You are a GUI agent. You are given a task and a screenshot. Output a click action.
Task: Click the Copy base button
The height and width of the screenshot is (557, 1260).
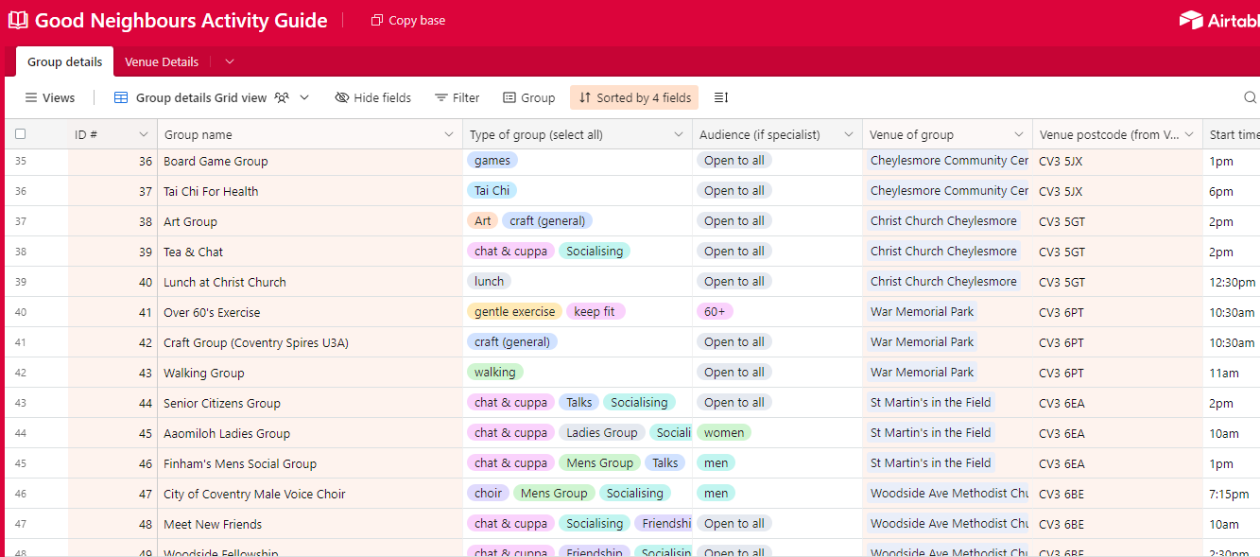[408, 21]
